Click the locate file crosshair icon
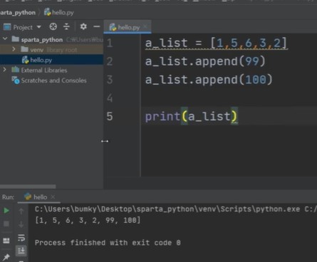The image size is (317, 262). (x=53, y=26)
